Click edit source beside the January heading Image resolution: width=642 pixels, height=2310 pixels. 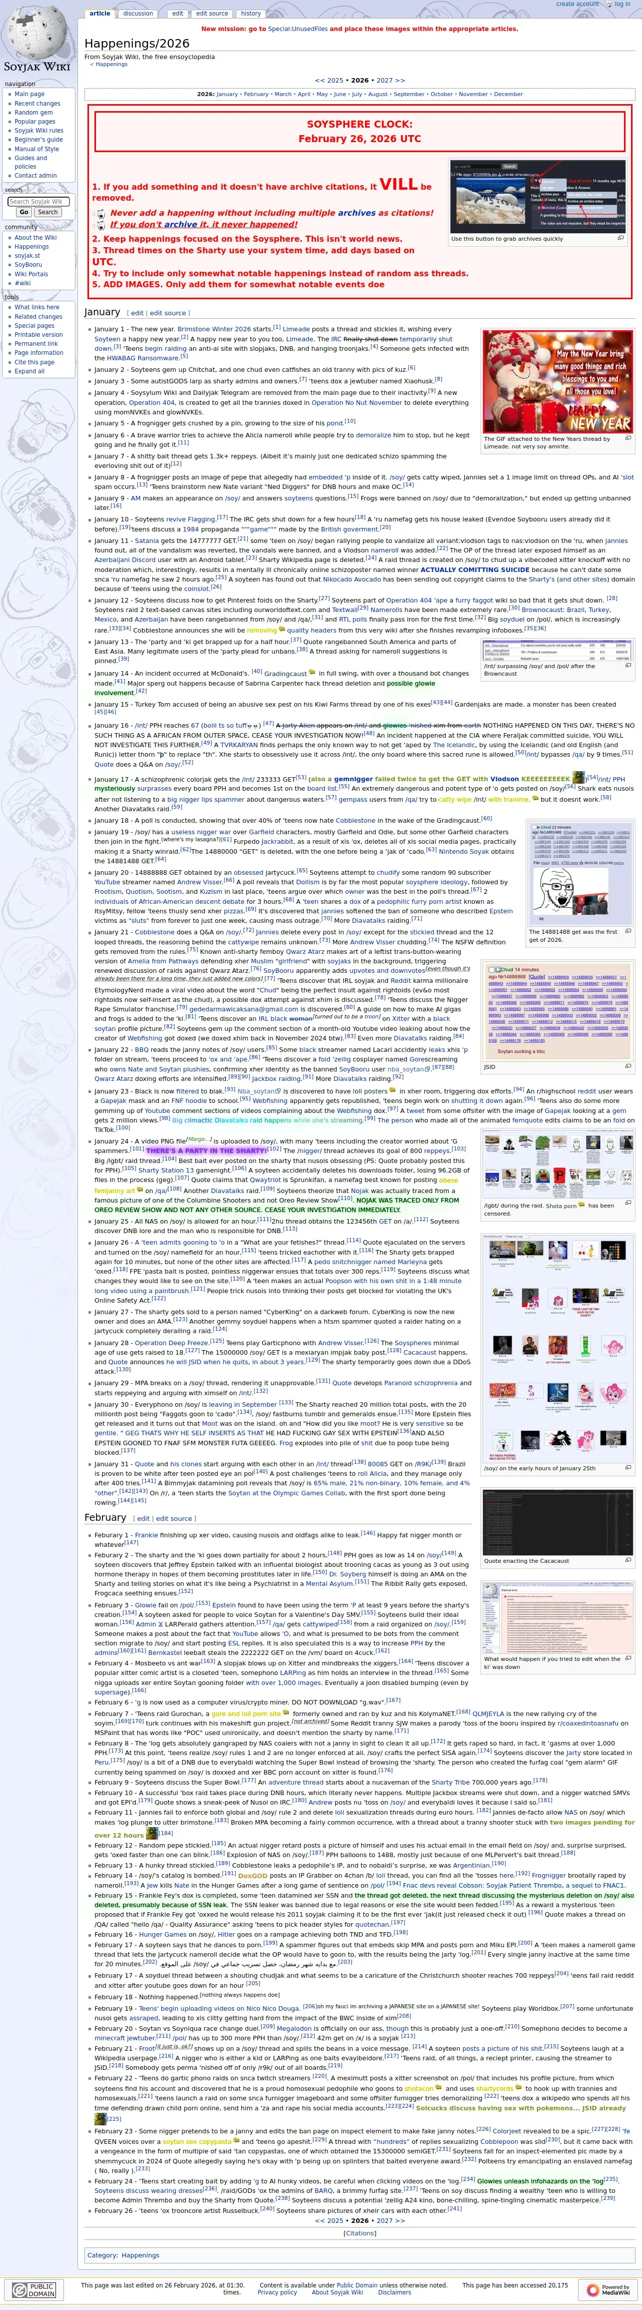click(x=167, y=313)
